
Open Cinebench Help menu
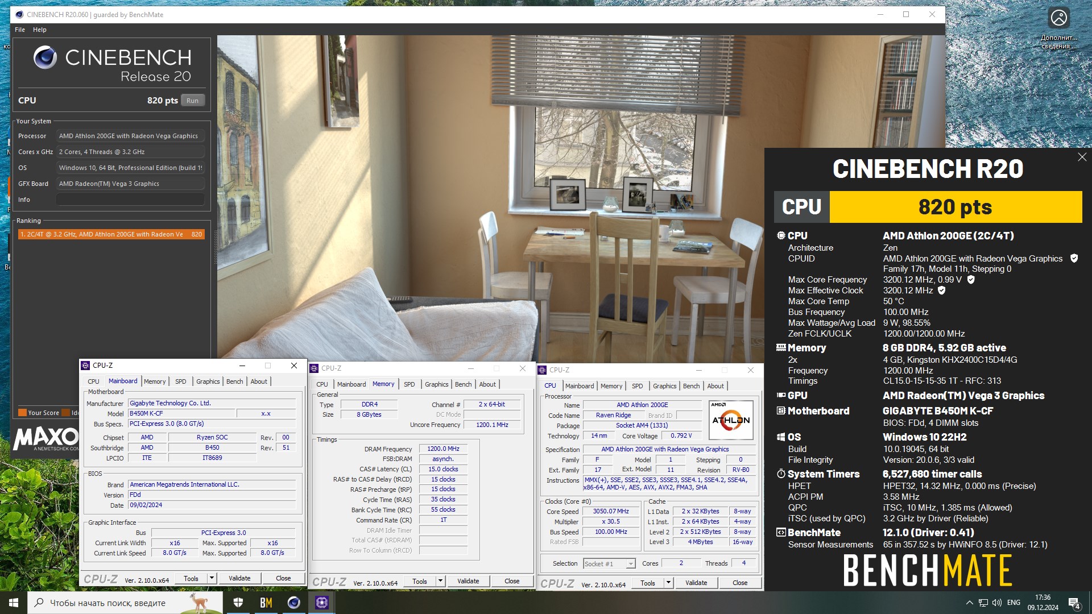(40, 30)
